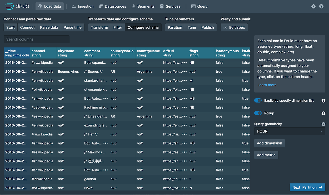Show info for Rollup option

[323, 113]
